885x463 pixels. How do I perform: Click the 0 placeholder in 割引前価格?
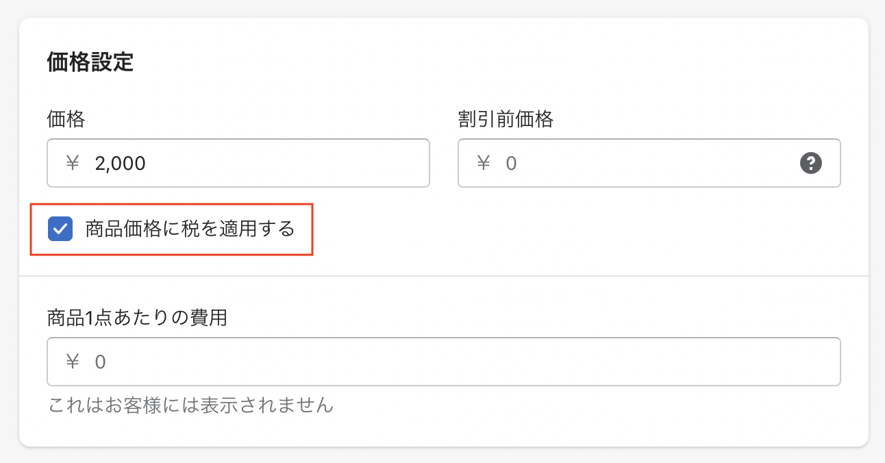[x=511, y=163]
